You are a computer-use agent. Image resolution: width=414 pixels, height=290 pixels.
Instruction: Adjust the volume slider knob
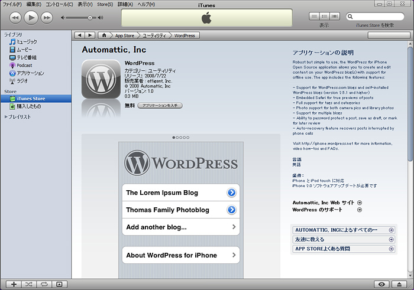click(90, 18)
